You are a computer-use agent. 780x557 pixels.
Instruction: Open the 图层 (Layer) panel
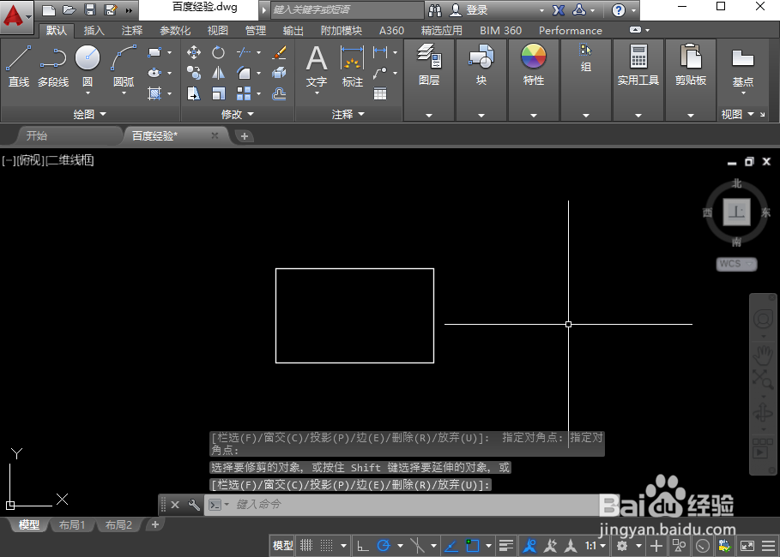(x=429, y=65)
